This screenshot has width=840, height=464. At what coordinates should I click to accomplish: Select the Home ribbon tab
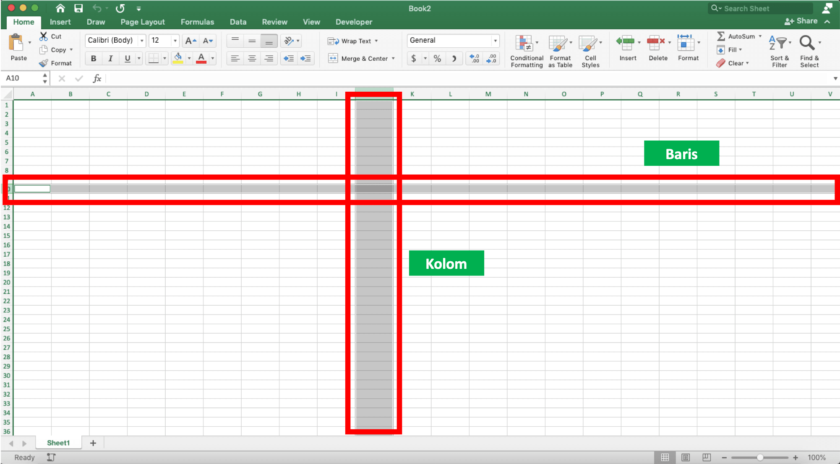pos(24,21)
